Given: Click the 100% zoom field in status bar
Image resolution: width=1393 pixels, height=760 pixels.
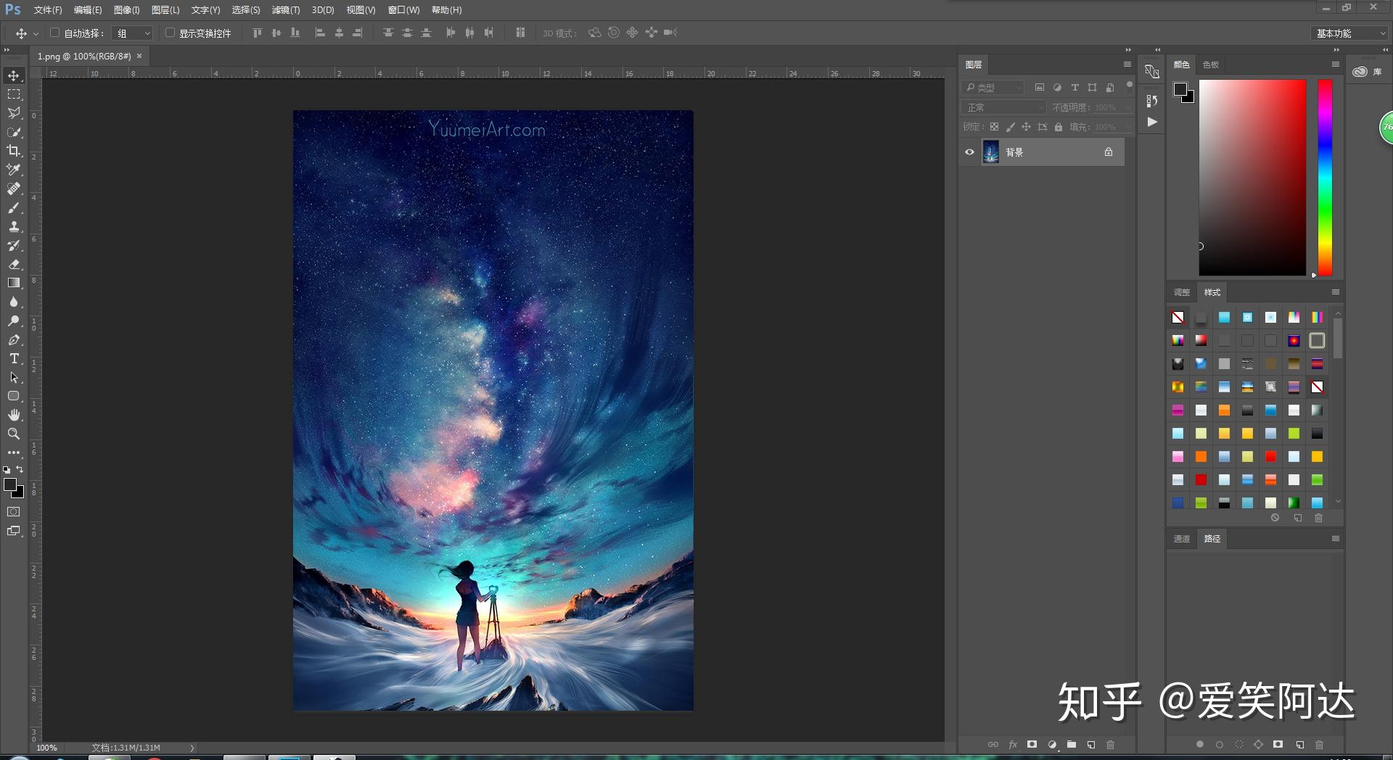Looking at the screenshot, I should point(47,748).
